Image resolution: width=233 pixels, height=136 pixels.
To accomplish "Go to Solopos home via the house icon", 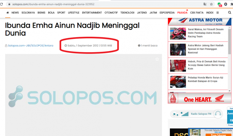I will [8, 13].
